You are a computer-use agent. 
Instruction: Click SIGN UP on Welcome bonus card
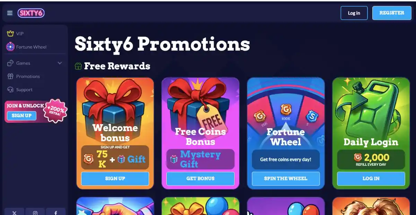(x=115, y=179)
